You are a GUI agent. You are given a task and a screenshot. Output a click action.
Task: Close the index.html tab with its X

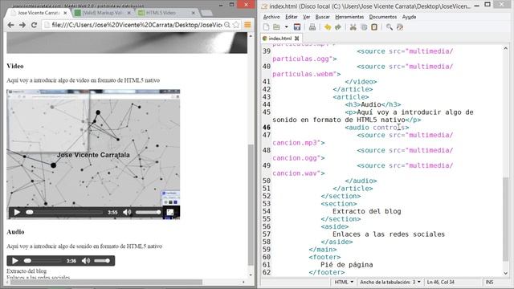(x=296, y=39)
